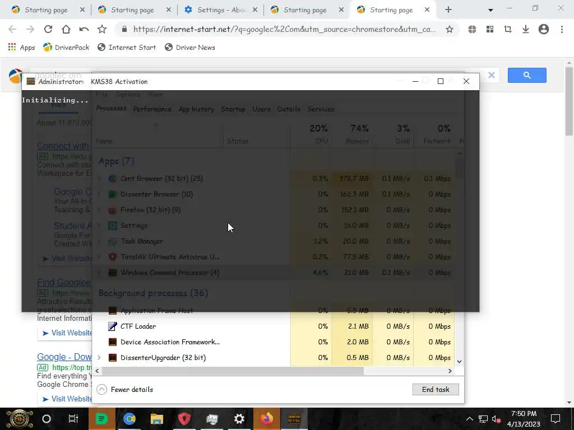Open the Start menu button
This screenshot has height=430, width=574.
[x=20, y=419]
